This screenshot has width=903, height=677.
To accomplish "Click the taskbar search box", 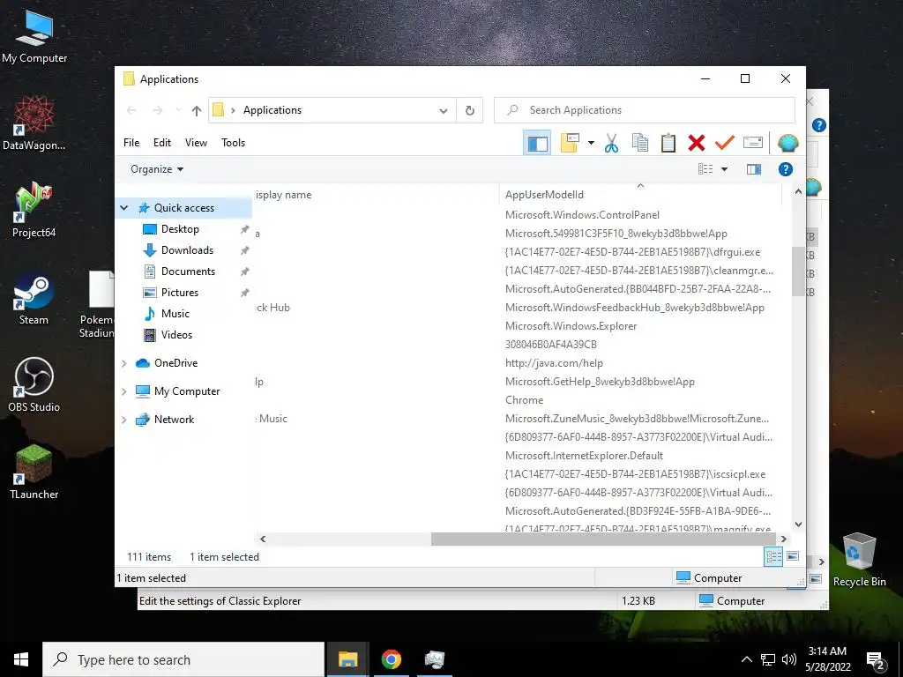I will 183,659.
